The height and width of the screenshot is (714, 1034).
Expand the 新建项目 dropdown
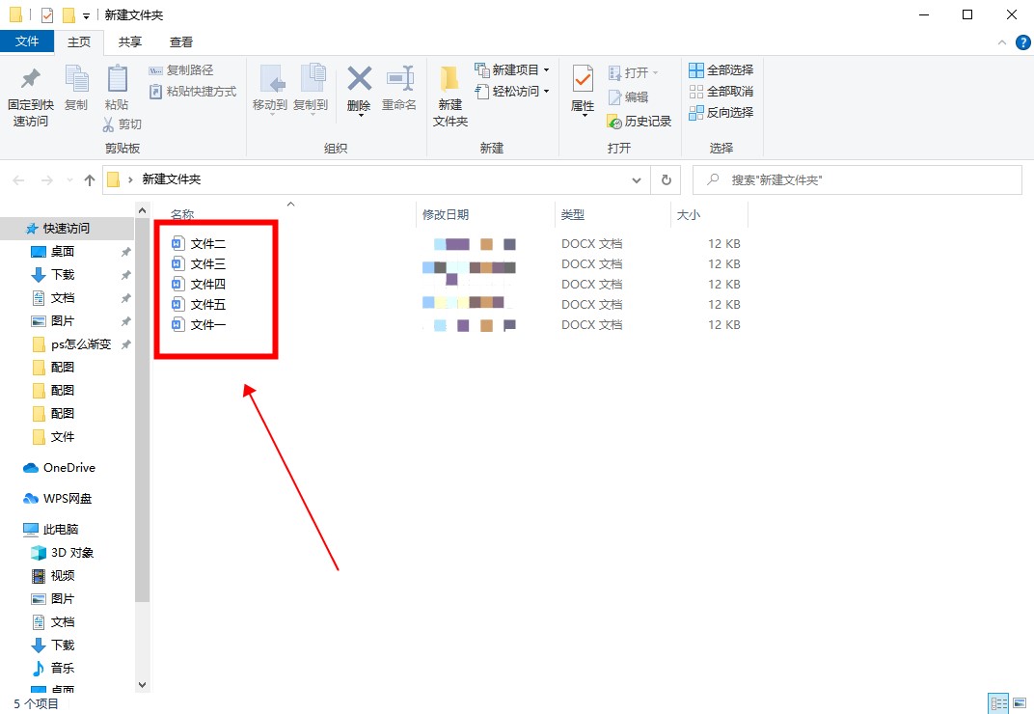(546, 70)
